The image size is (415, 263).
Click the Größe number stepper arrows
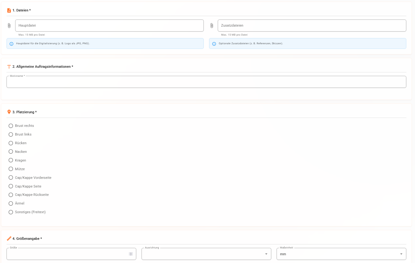pos(131,254)
